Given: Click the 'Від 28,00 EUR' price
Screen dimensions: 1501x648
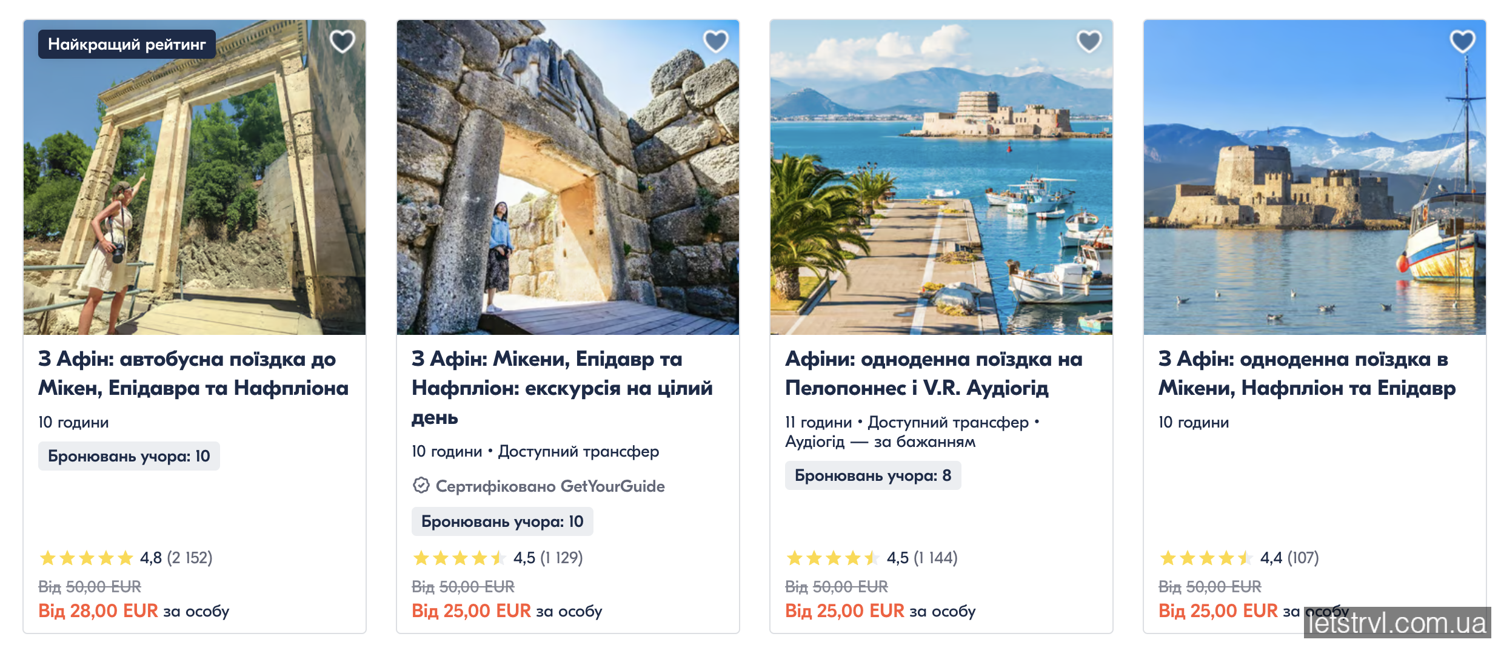Looking at the screenshot, I should click(x=98, y=610).
